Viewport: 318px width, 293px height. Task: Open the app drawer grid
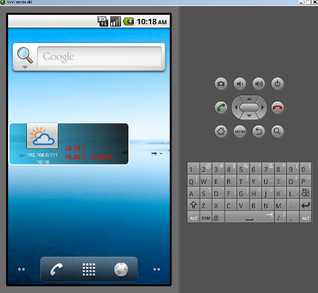click(x=89, y=269)
